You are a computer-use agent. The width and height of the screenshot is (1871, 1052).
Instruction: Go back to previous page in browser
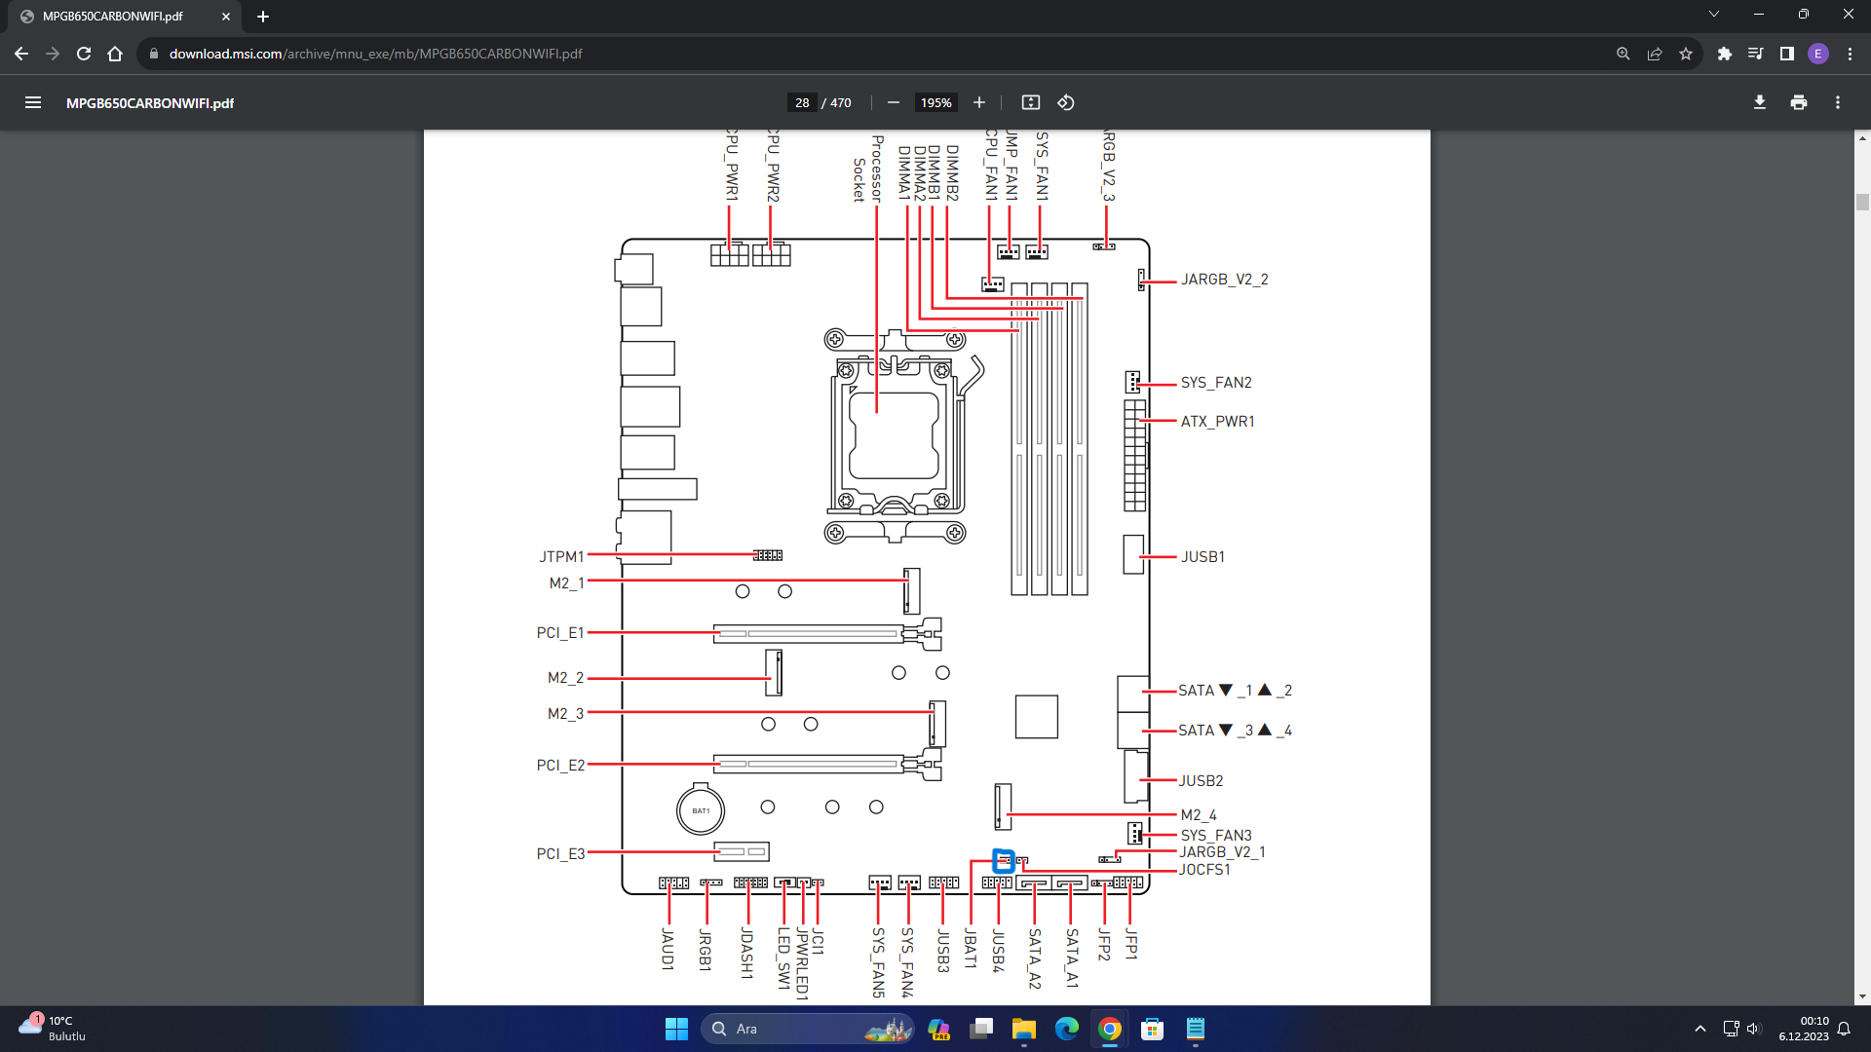click(x=21, y=54)
